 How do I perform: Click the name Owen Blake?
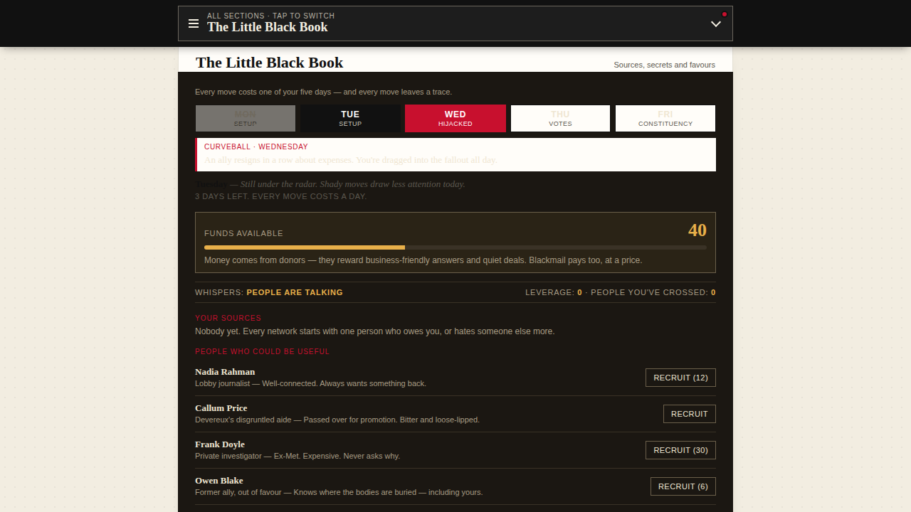point(219,481)
